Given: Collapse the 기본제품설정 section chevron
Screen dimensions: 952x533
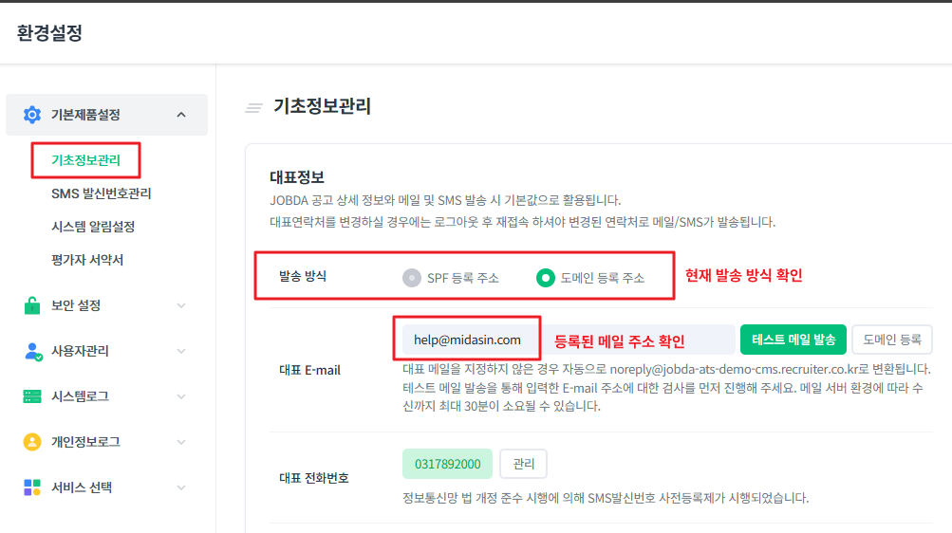Looking at the screenshot, I should coord(181,115).
